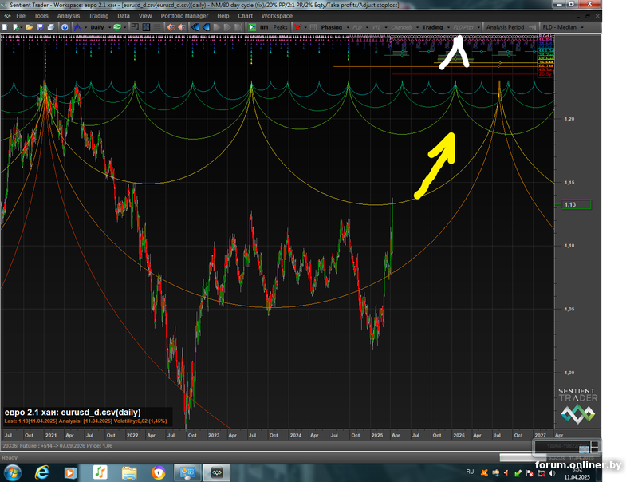Click the fit-to-window chart icon
The height and width of the screenshot is (482, 638).
(146, 27)
